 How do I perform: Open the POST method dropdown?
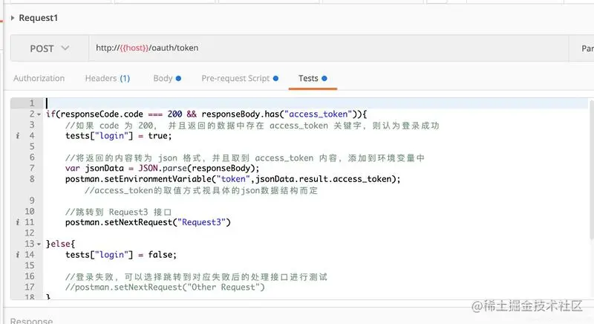50,48
